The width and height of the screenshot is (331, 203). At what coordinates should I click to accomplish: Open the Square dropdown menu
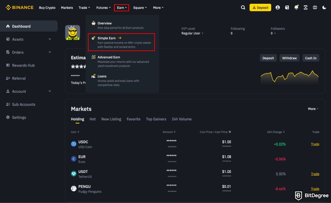coord(140,8)
